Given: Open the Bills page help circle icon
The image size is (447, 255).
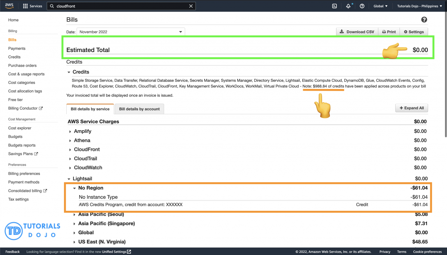Looking at the screenshot, I should 424,19.
